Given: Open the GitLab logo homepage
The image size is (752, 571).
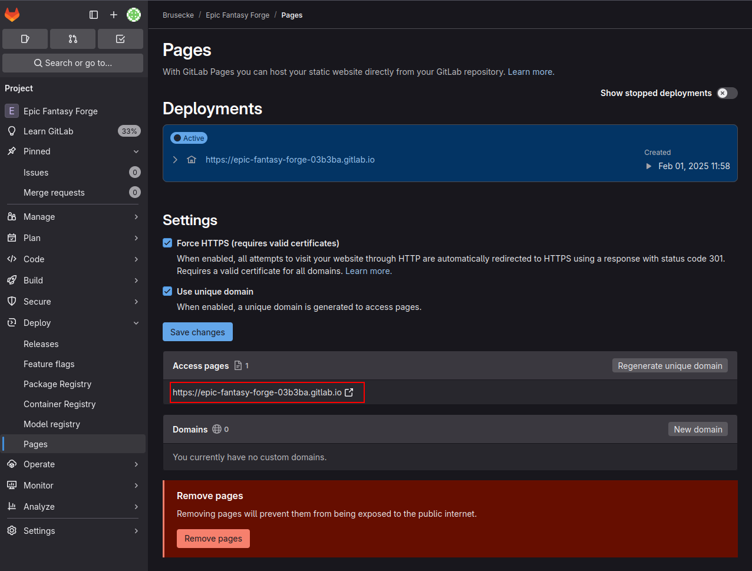Looking at the screenshot, I should coord(12,15).
